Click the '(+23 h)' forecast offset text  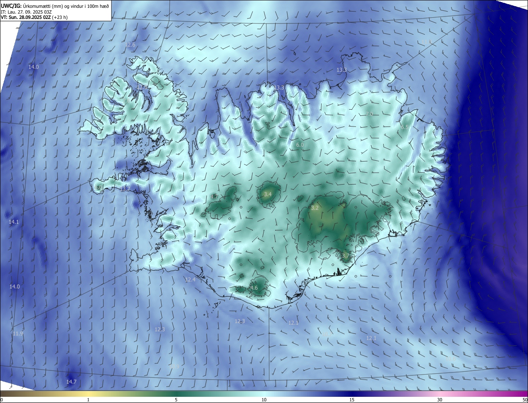pos(61,17)
